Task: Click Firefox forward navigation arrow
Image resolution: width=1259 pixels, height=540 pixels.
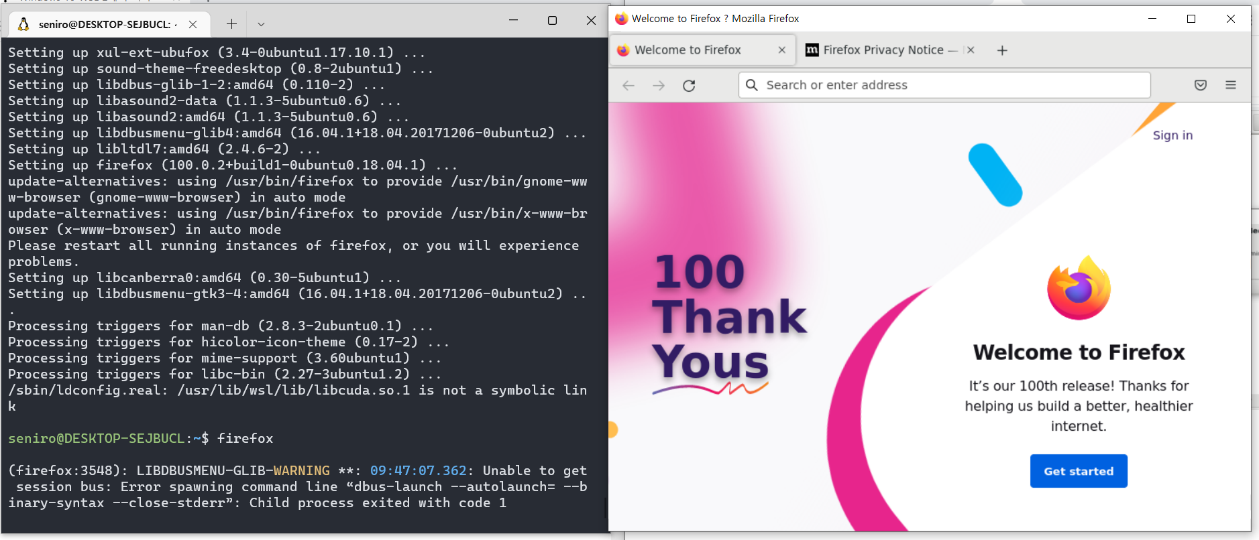Action: point(659,85)
